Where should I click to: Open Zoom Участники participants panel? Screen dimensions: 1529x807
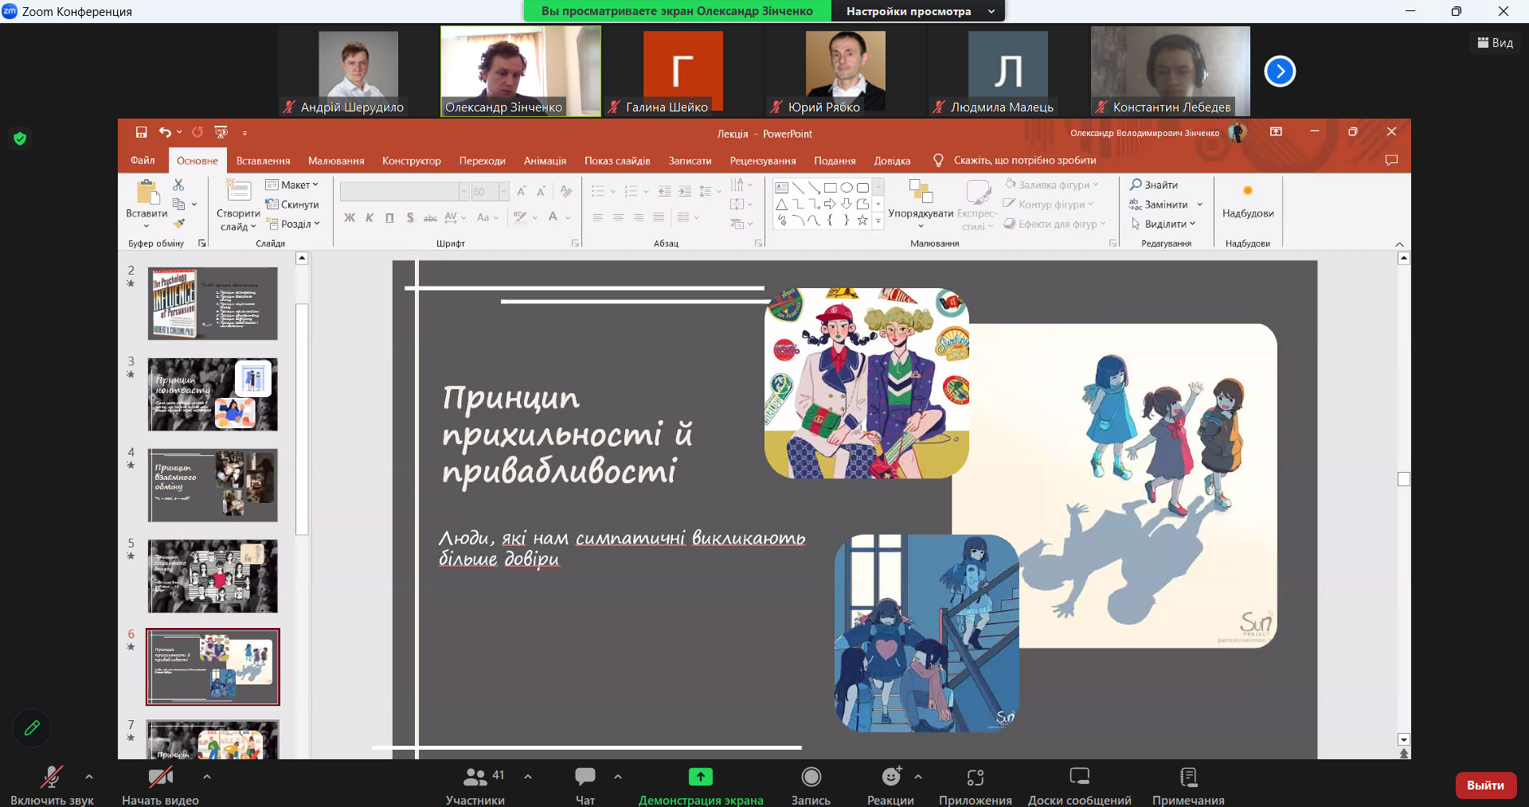[x=475, y=785]
